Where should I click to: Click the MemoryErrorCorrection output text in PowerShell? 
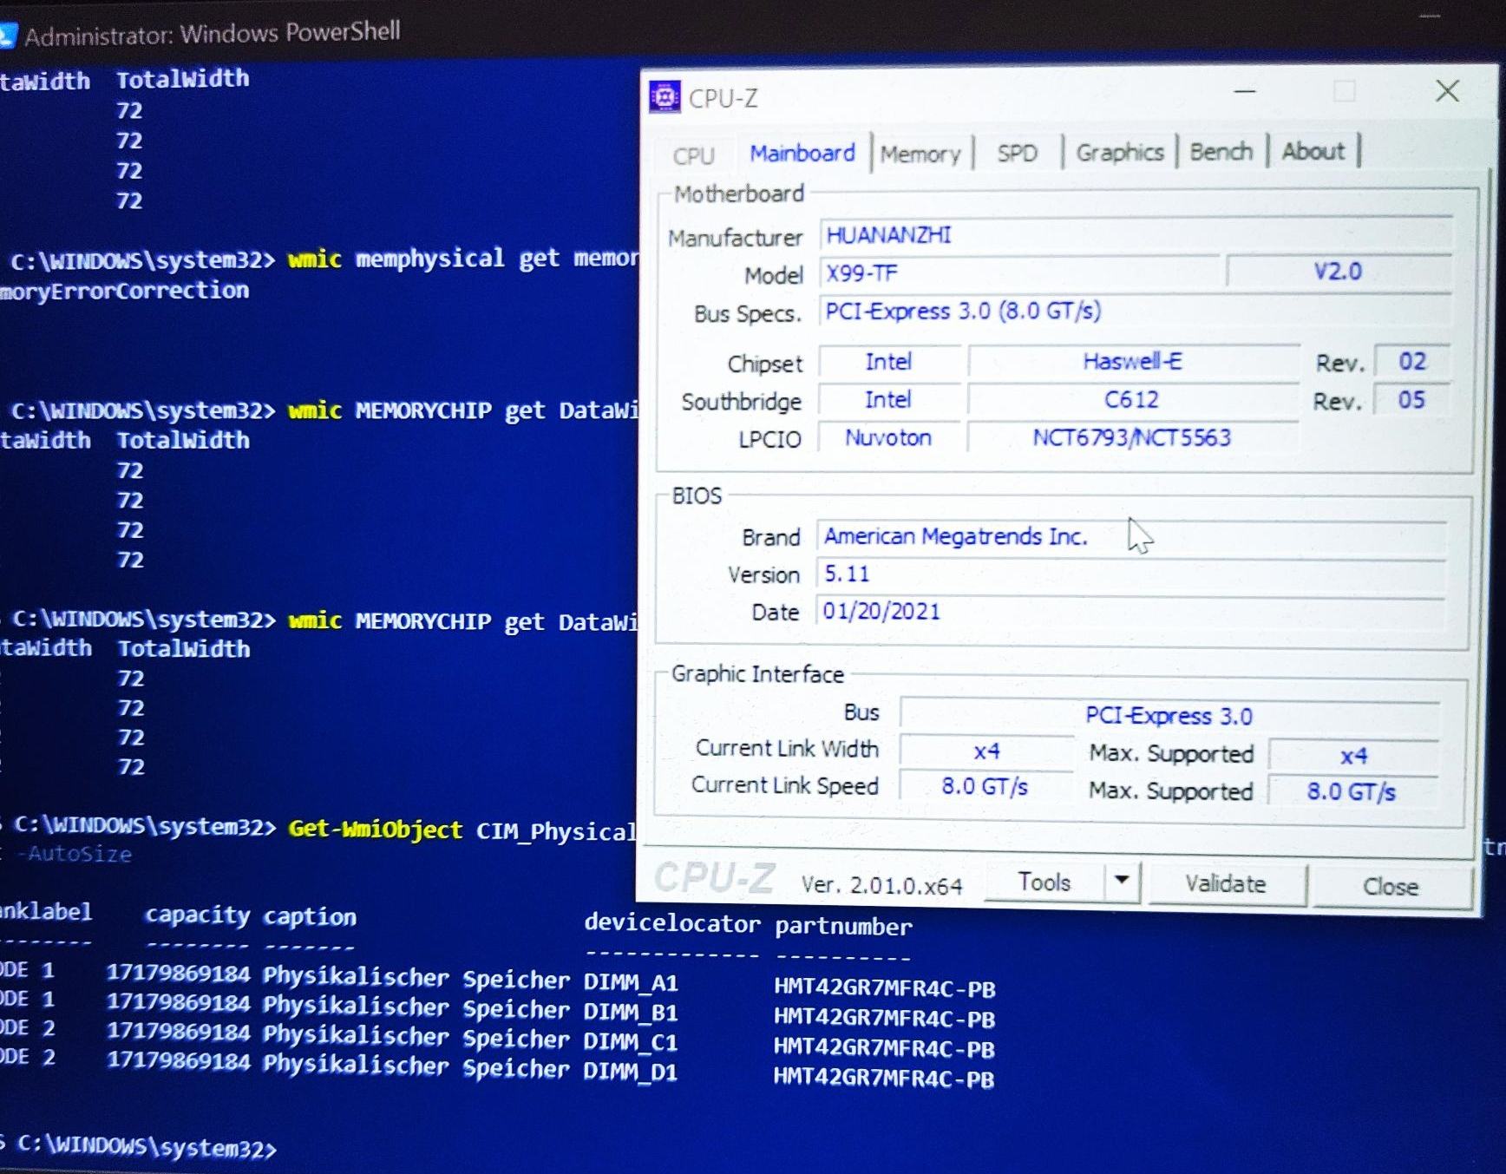pyautogui.click(x=125, y=291)
